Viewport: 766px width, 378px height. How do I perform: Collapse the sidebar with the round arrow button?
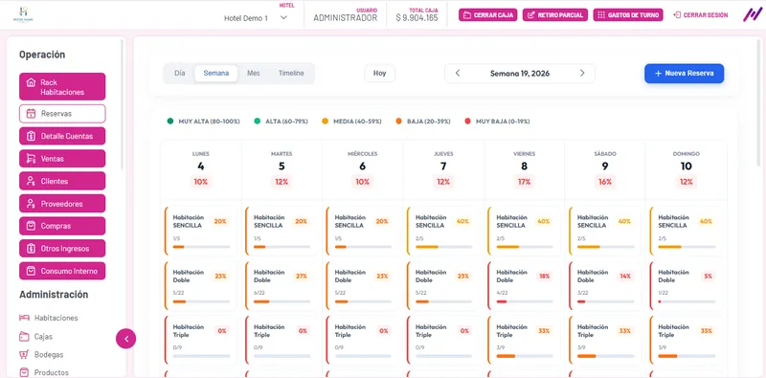pos(126,339)
